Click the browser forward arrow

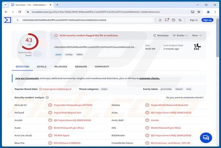click(x=13, y=12)
